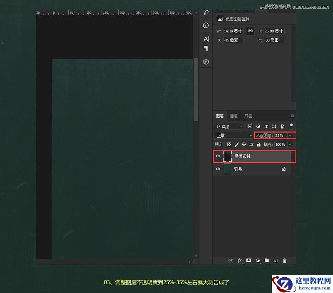Create a new layer group folder
Image resolution: width=333 pixels, height=293 pixels.
[267, 261]
